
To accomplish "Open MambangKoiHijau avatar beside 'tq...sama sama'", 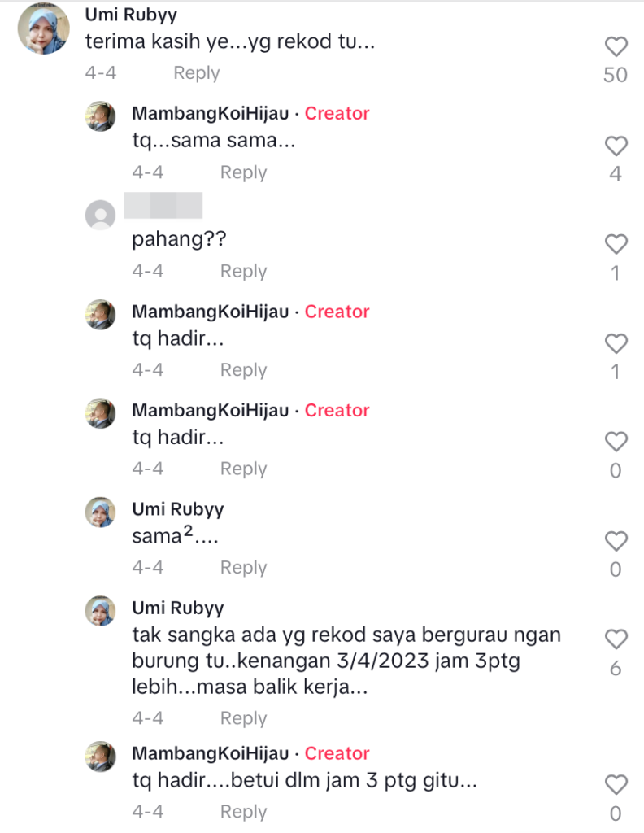I will 101,117.
